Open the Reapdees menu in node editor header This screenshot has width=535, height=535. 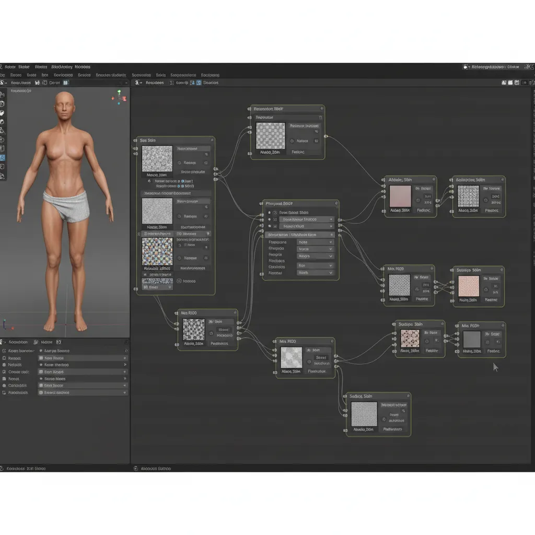pos(155,83)
